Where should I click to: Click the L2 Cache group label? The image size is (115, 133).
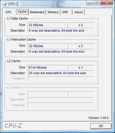(x=14, y=61)
